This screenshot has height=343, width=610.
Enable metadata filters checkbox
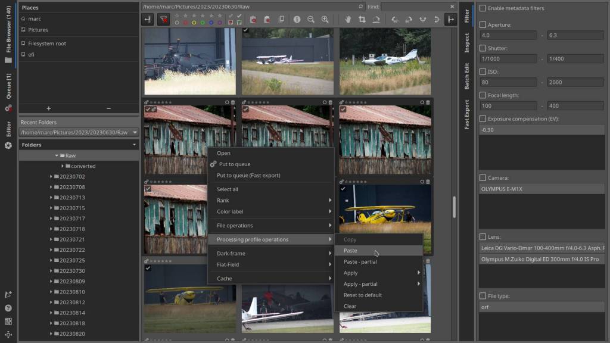483,8
